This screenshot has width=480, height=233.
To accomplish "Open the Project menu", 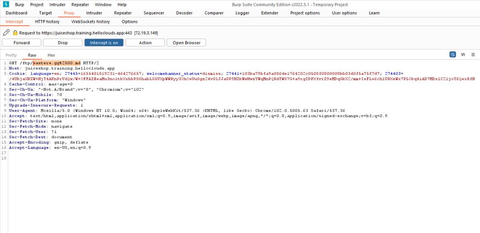I will tap(37, 5).
